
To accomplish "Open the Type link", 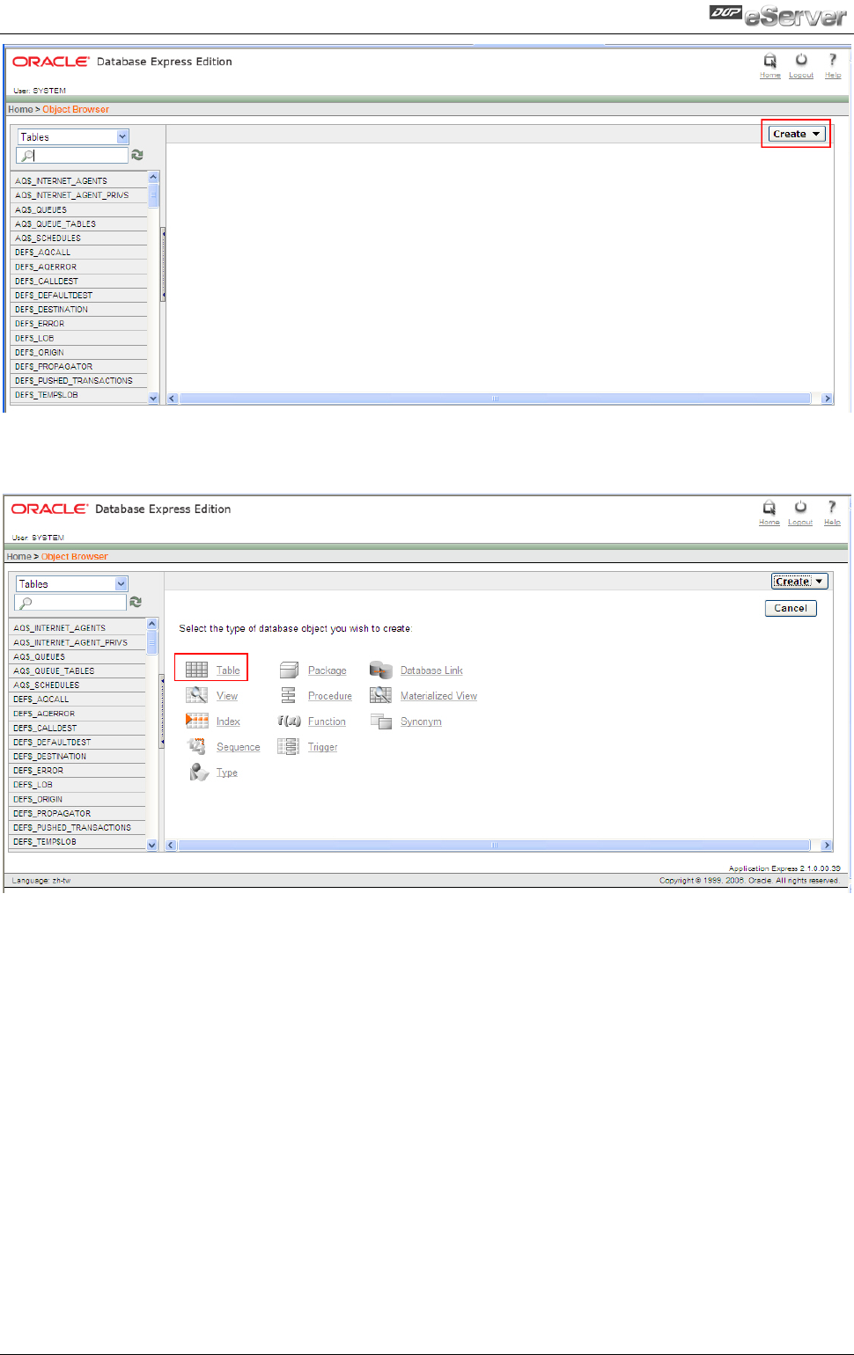I will click(x=227, y=773).
